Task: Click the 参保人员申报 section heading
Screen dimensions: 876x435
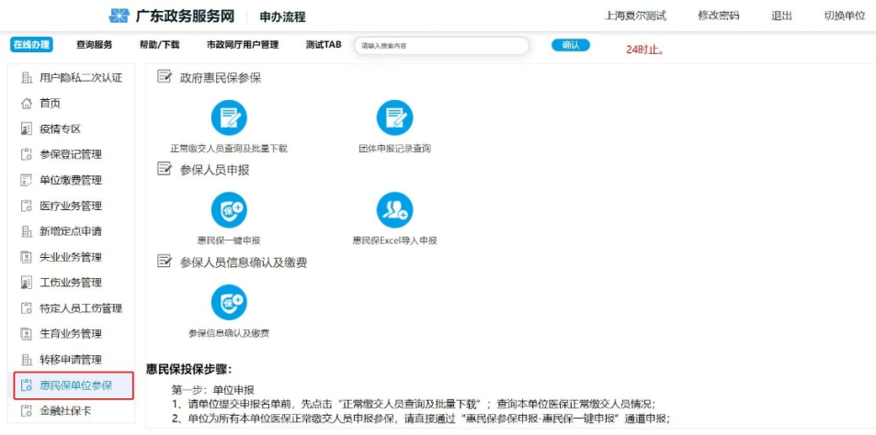Action: [214, 170]
